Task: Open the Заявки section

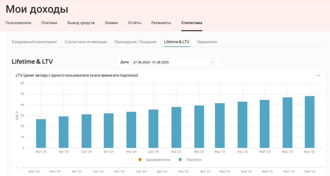Action: point(111,23)
